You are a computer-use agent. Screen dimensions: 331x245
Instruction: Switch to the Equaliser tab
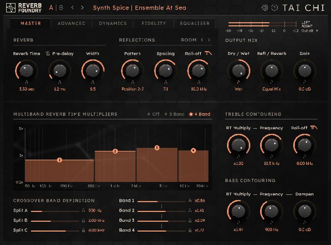pyautogui.click(x=194, y=23)
